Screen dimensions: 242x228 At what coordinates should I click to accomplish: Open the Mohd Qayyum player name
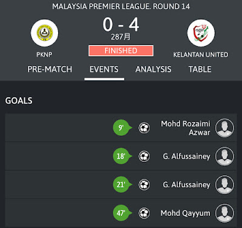[186, 213]
